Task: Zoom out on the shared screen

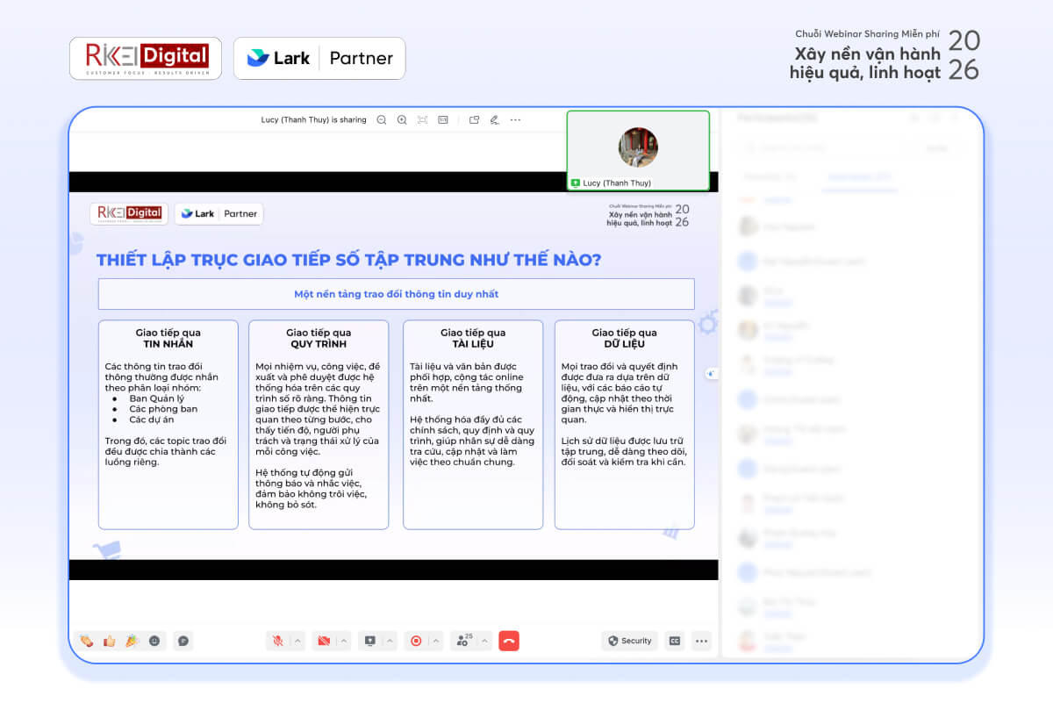Action: (x=383, y=120)
